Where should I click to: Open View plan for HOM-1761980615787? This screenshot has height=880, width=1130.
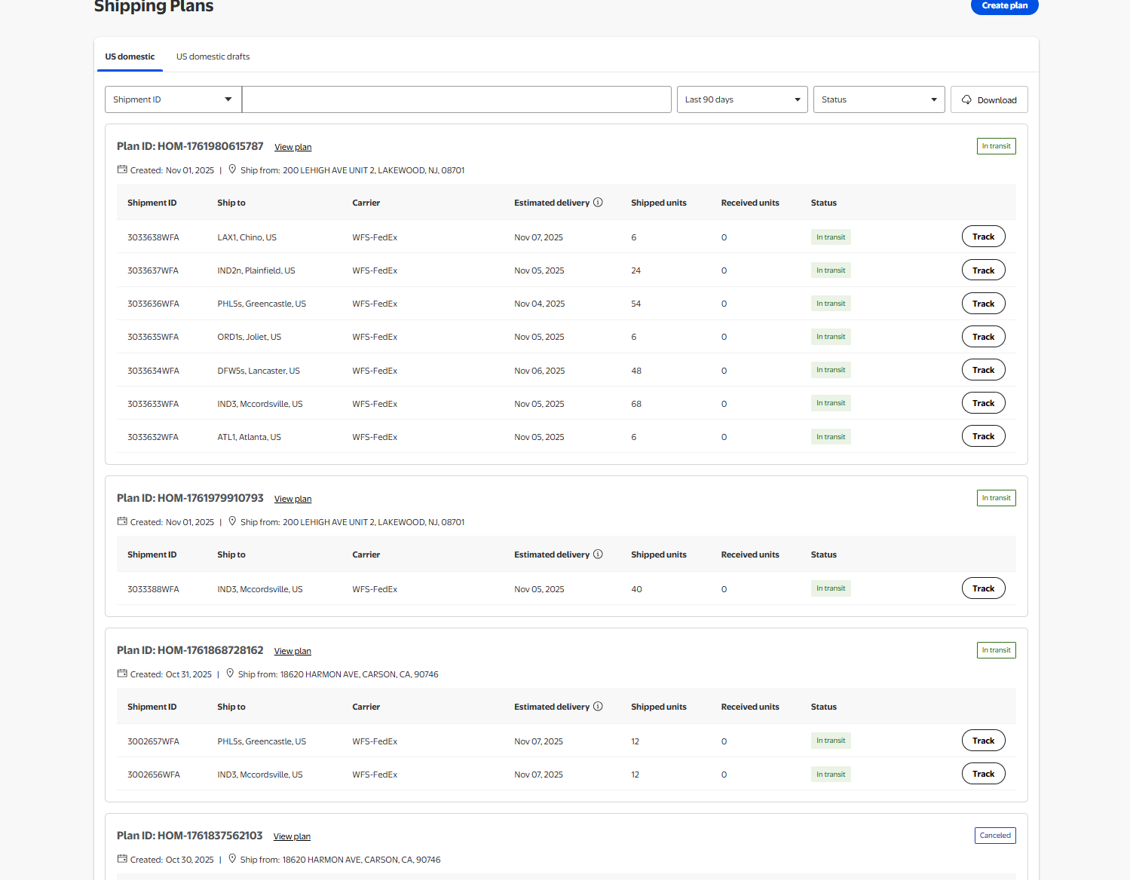click(x=292, y=147)
